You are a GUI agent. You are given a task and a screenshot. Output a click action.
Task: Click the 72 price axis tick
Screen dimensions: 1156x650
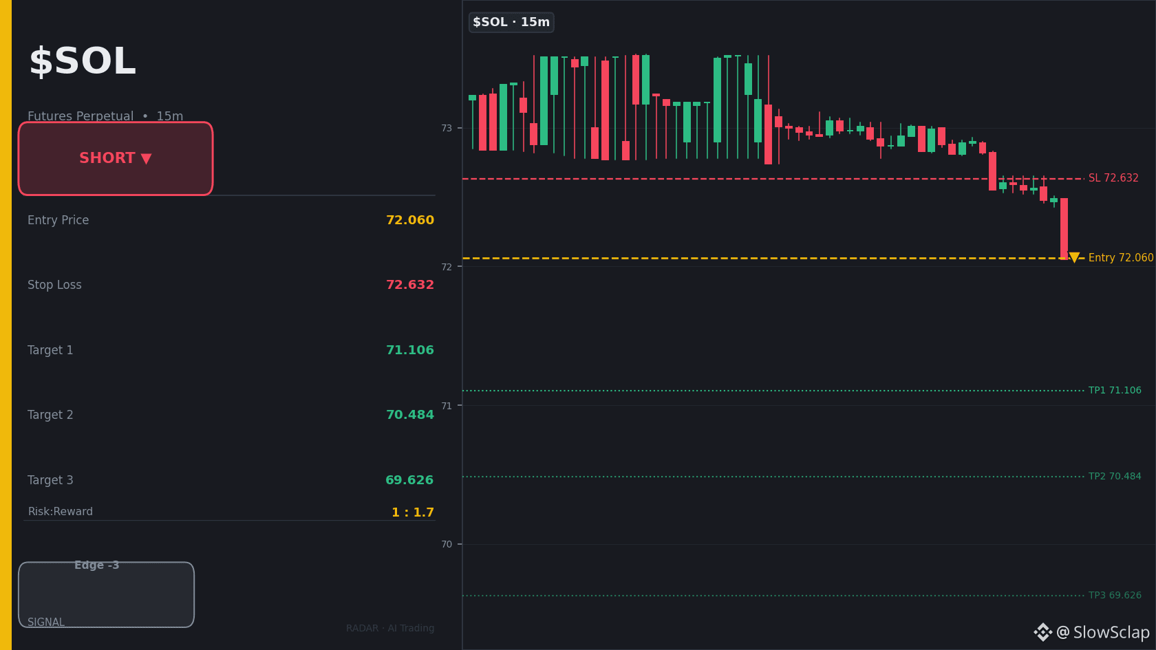447,267
